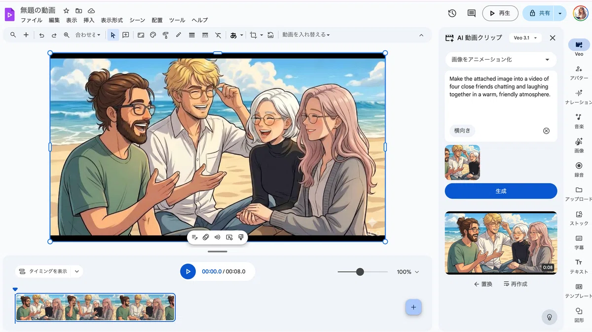Star the 無題の動画 document
Image resolution: width=592 pixels, height=332 pixels.
[x=66, y=10]
